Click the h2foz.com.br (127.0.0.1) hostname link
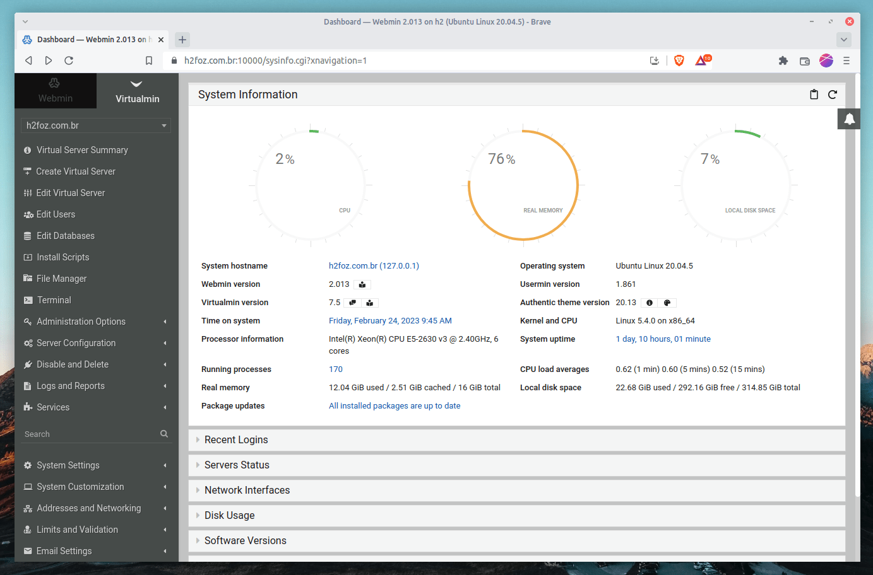The width and height of the screenshot is (873, 575). tap(374, 266)
